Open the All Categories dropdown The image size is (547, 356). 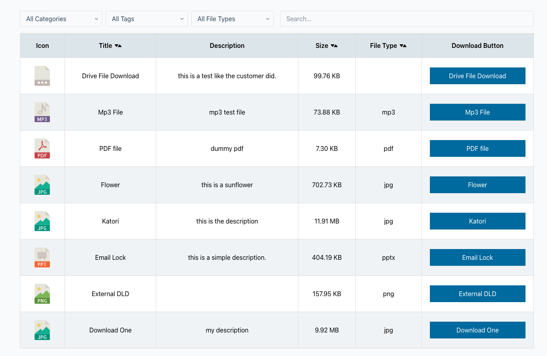click(x=61, y=19)
